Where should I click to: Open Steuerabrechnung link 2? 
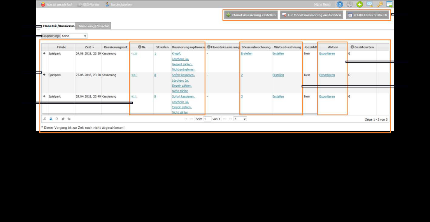242,75
